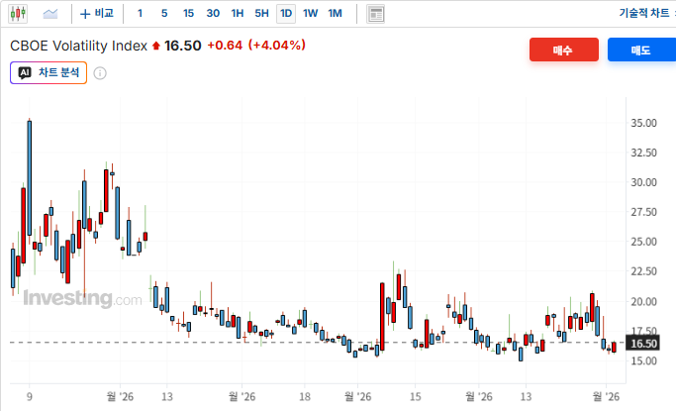Click the 20.00 price axis label
The image size is (676, 411).
[643, 301]
